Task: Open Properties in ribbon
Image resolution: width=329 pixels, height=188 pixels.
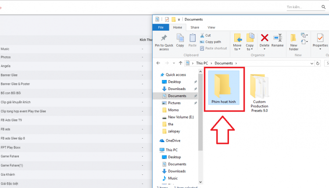Action: click(x=320, y=42)
